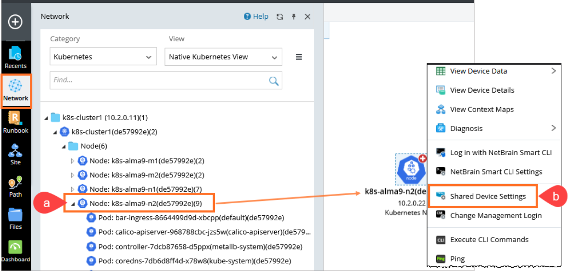Select Pod: coredns-7db6d8ff4d-x78w8

pyautogui.click(x=189, y=261)
